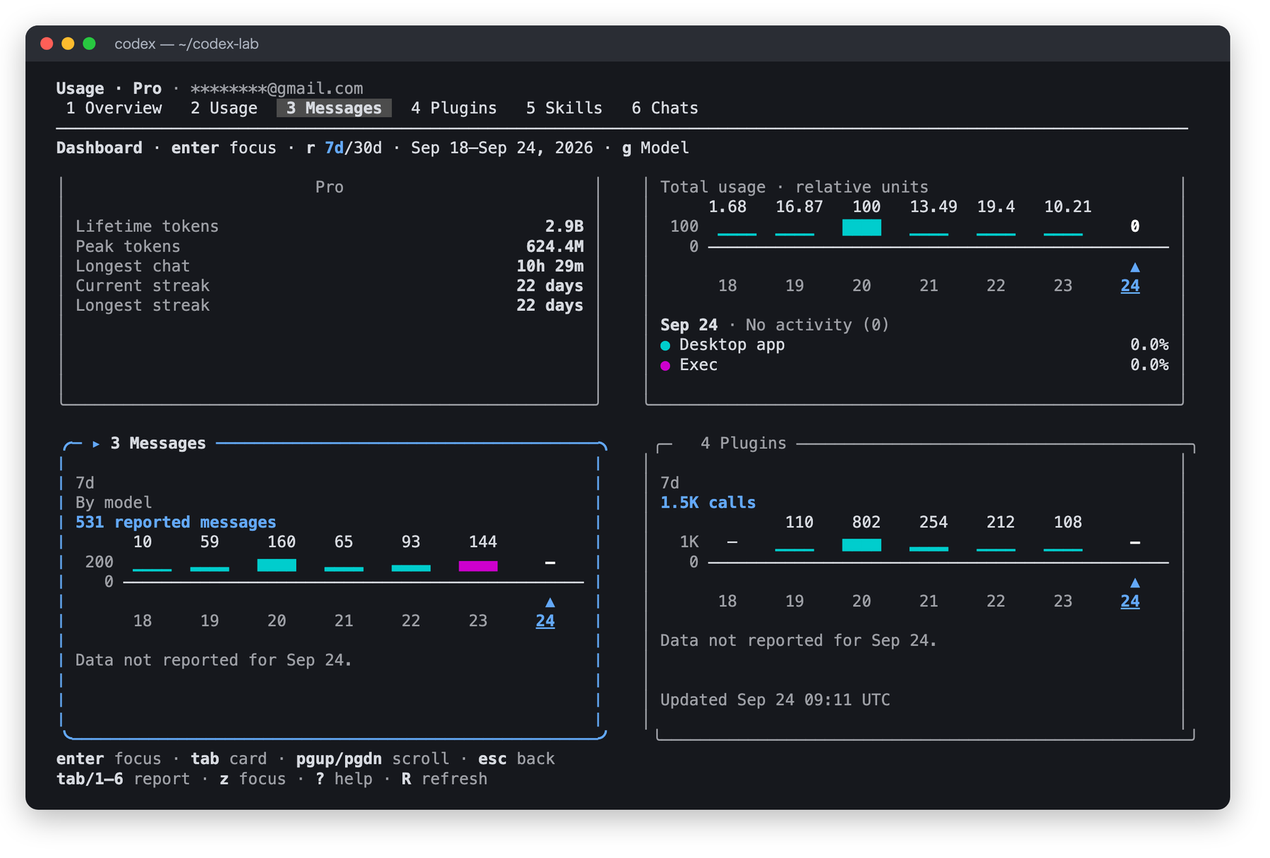Click the 3 Messages card title

click(158, 443)
